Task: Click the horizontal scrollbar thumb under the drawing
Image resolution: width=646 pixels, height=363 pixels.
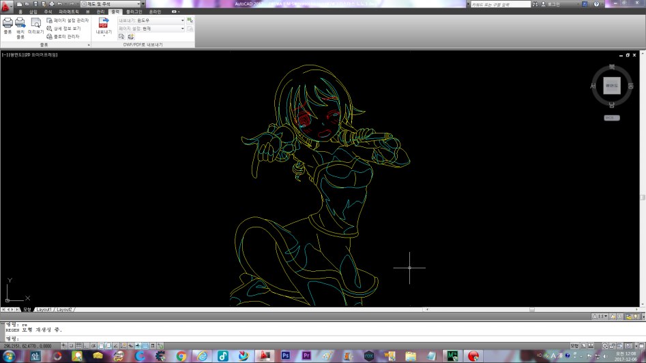Action: click(x=532, y=310)
